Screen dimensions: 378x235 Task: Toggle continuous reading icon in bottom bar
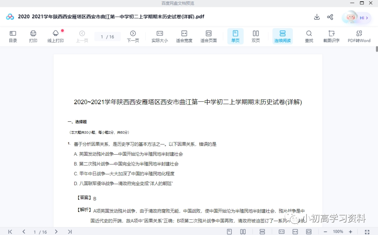[x=262, y=232]
